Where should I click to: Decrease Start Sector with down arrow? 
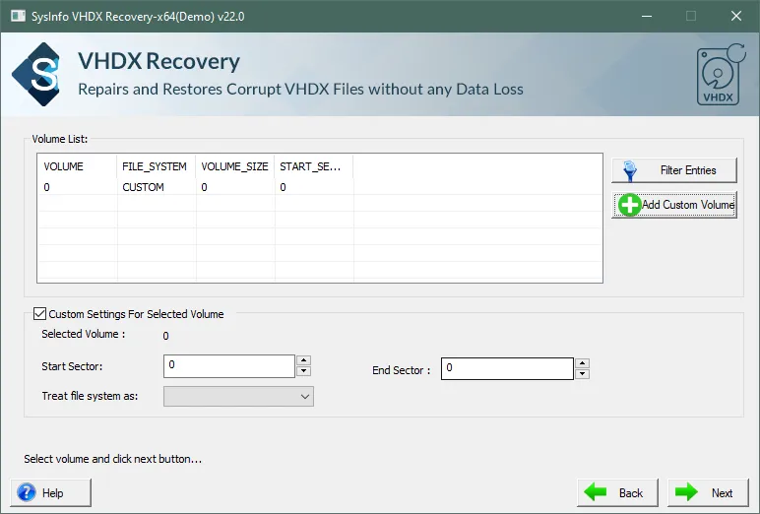point(303,371)
